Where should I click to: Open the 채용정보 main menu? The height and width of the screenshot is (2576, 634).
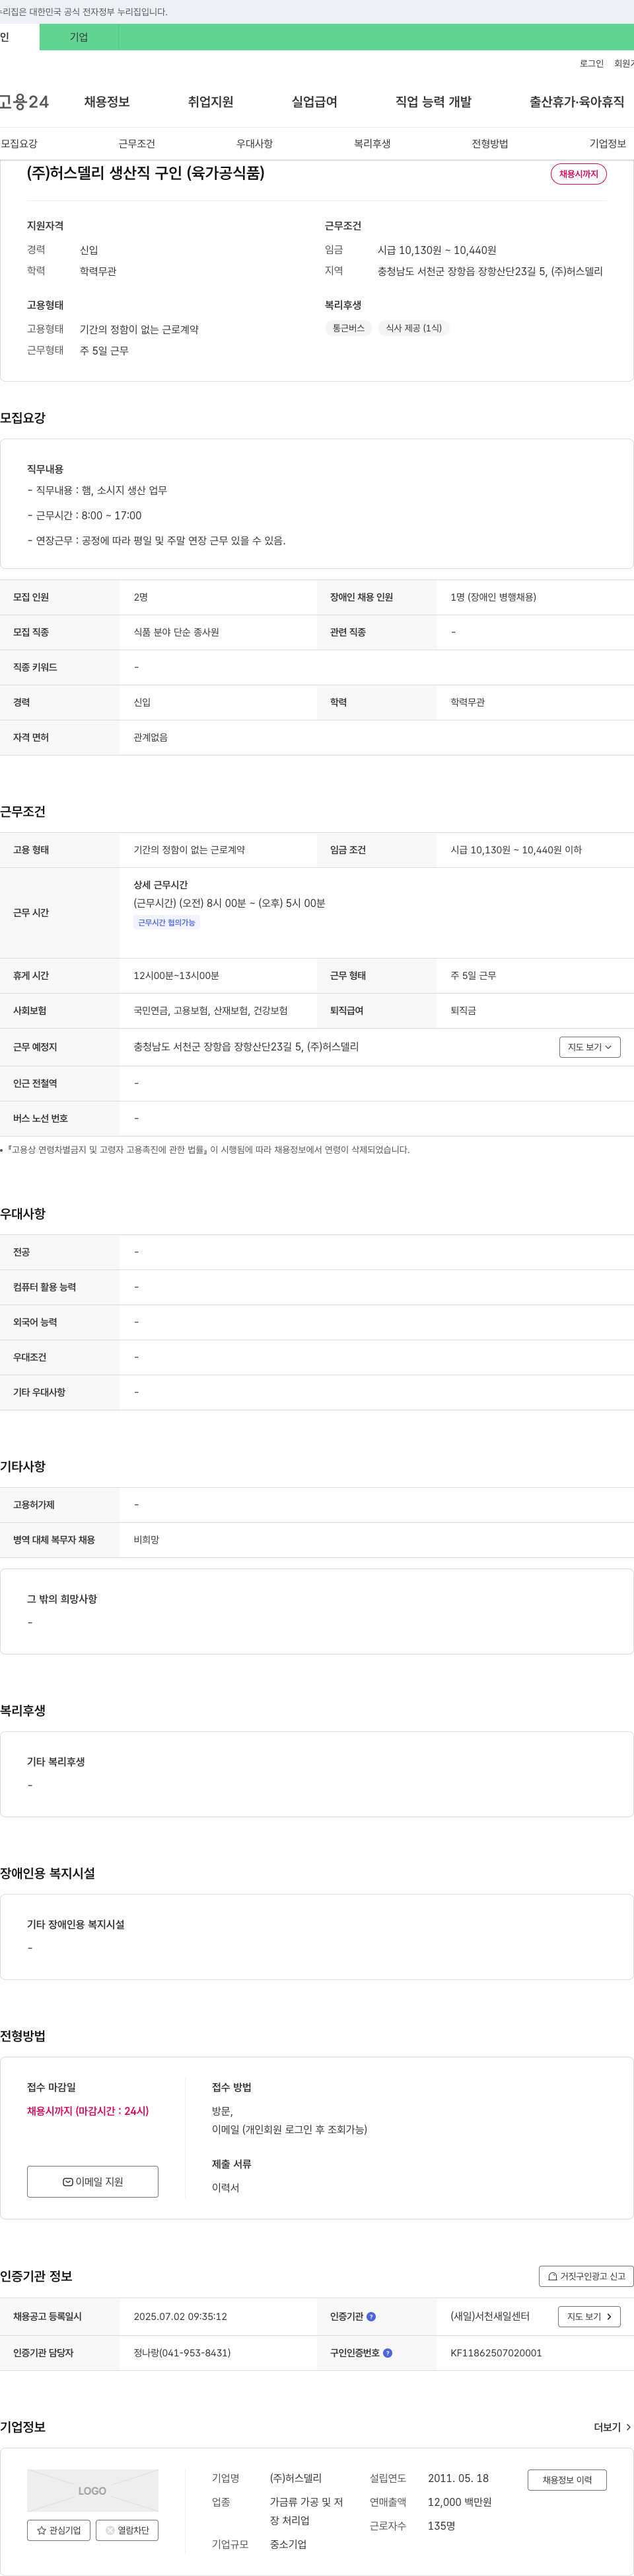point(107,102)
